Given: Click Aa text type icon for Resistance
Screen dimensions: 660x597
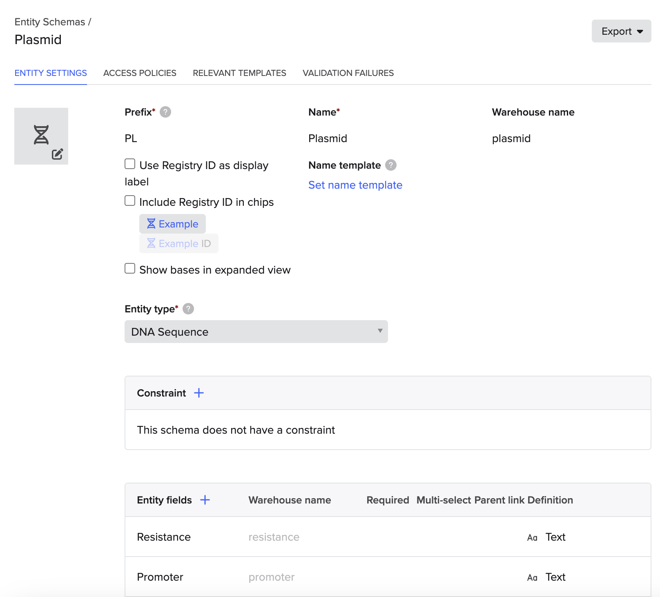Looking at the screenshot, I should coord(532,537).
